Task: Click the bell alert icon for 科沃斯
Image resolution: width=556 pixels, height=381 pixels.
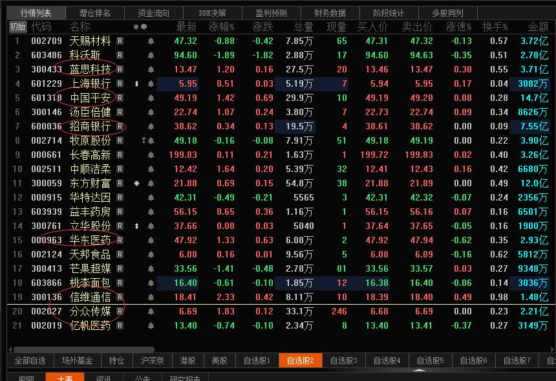Action: 151,56
